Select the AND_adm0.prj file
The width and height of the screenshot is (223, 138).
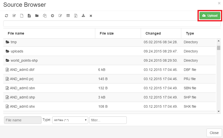(109, 79)
